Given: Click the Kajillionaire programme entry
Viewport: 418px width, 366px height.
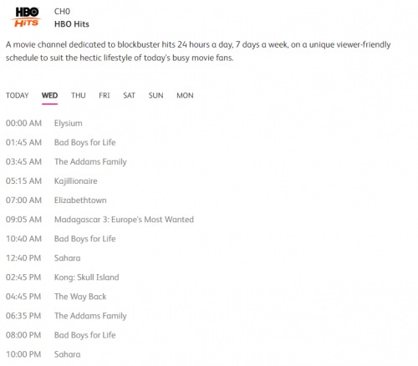Looking at the screenshot, I should (76, 181).
